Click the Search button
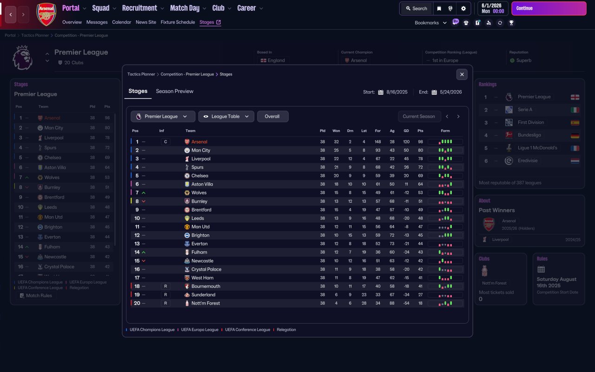 [x=416, y=8]
